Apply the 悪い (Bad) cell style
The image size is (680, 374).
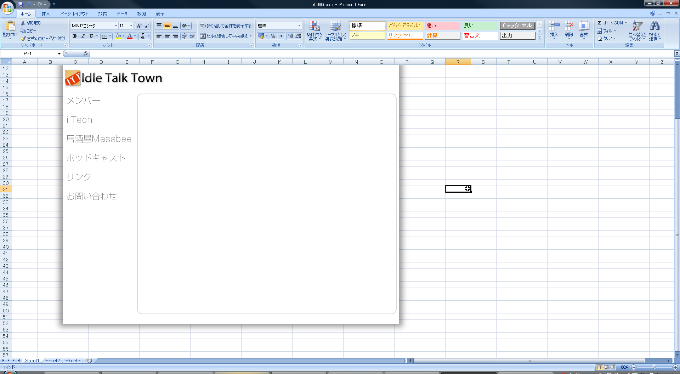click(442, 25)
